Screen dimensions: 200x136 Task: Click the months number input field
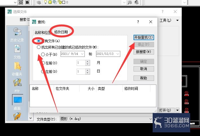(81, 63)
